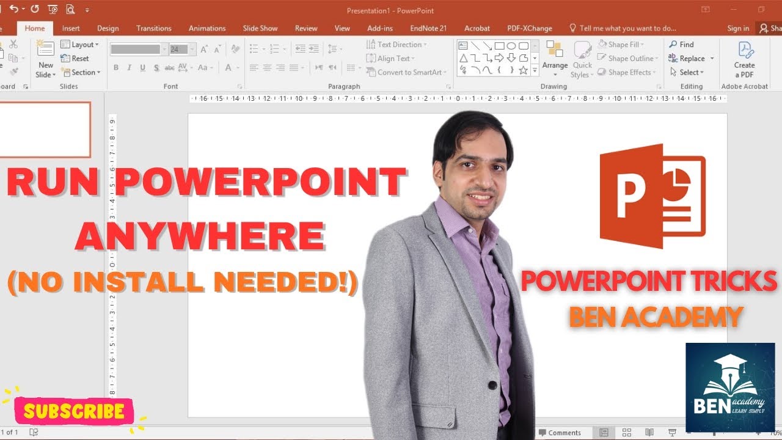782x440 pixels.
Task: Switch to the Animations tab
Action: click(207, 28)
